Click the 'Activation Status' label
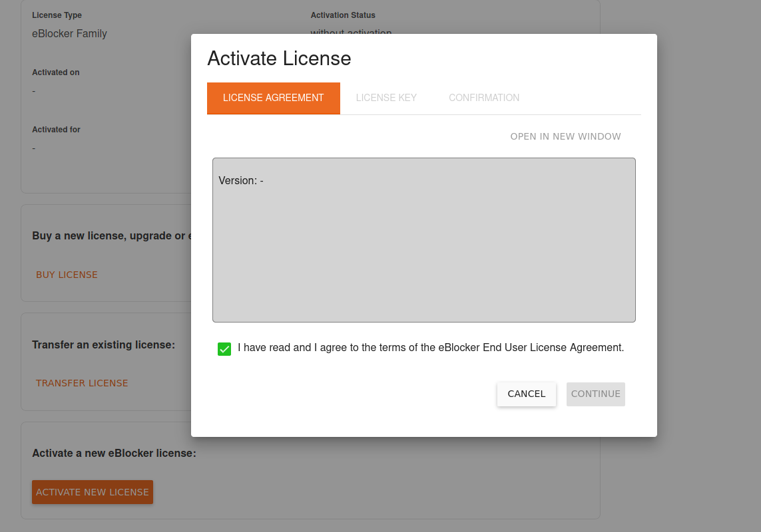The image size is (761, 532). click(343, 15)
